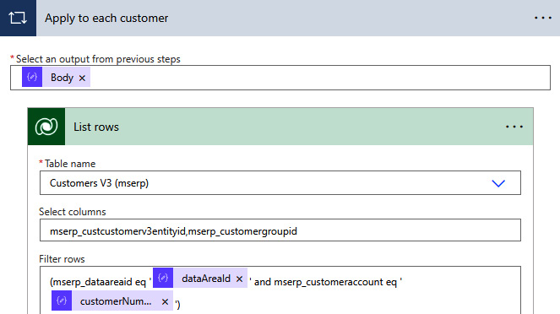This screenshot has height=314, width=560.
Task: Click inside the Filter rows input field
Action: [280, 290]
